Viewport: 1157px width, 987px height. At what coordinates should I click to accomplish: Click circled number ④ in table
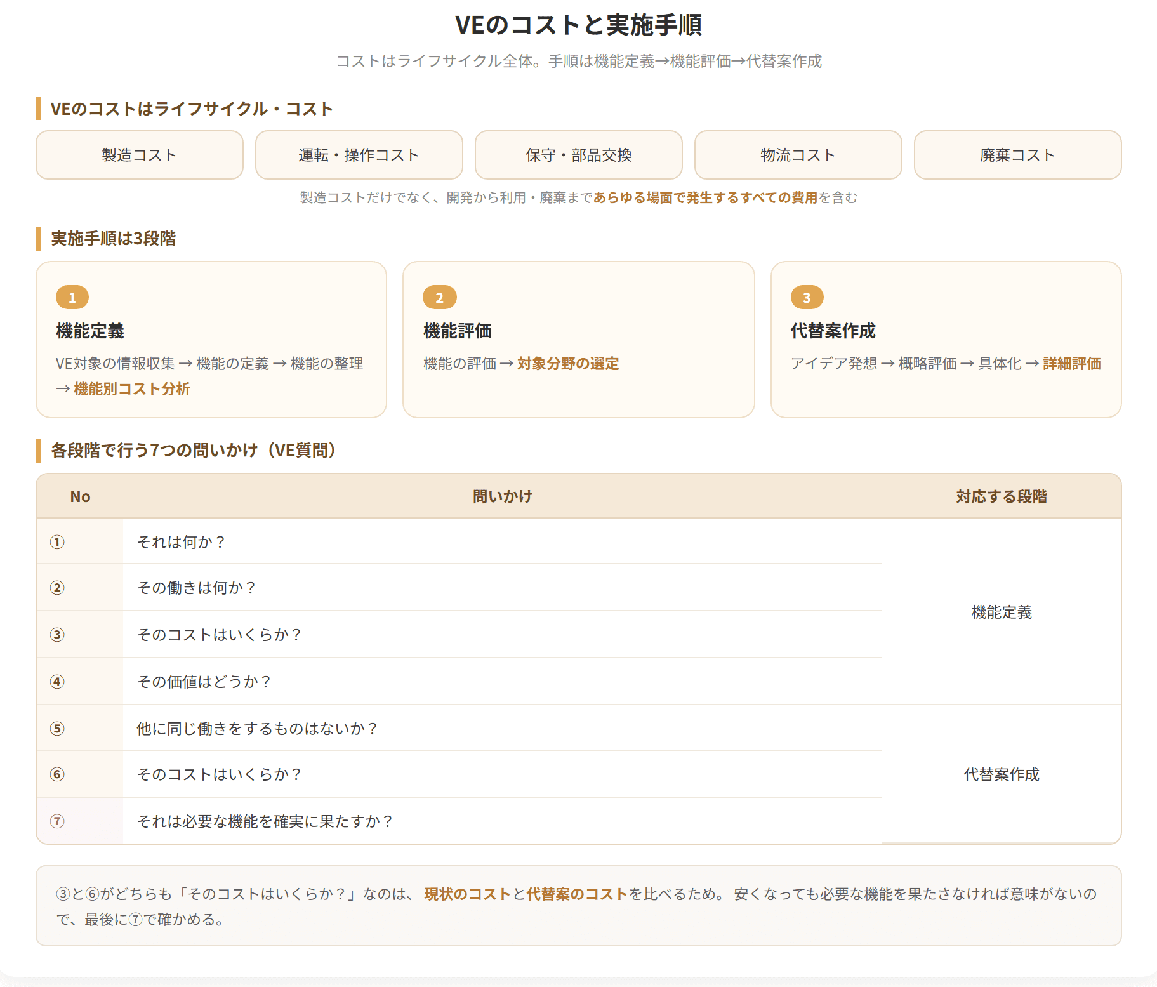[57, 682]
